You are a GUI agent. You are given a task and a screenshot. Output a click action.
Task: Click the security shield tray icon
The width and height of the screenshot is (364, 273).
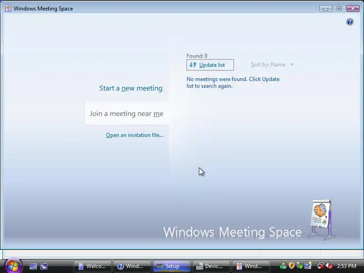point(292,266)
